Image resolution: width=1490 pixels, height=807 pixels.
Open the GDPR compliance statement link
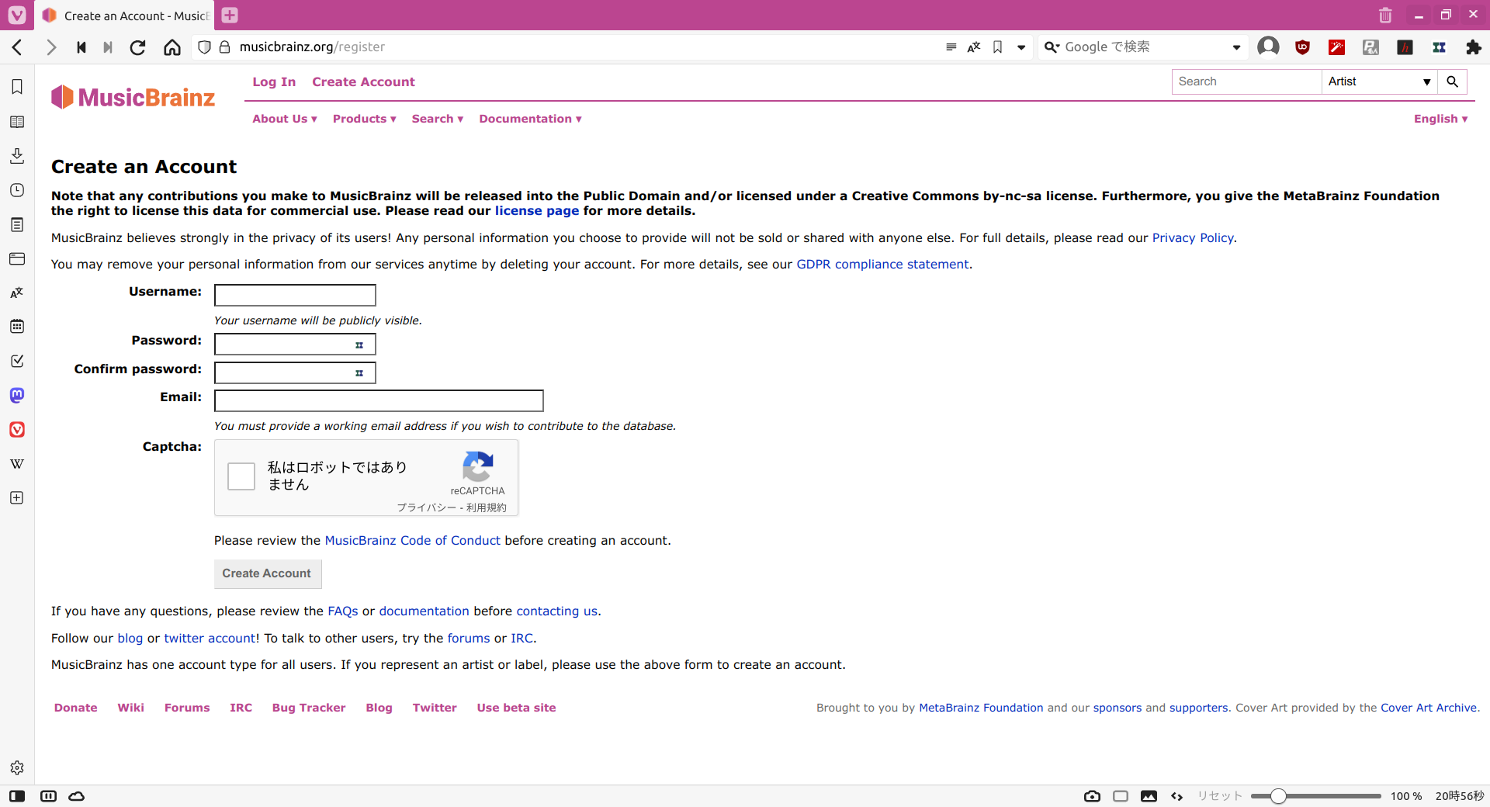coord(882,265)
